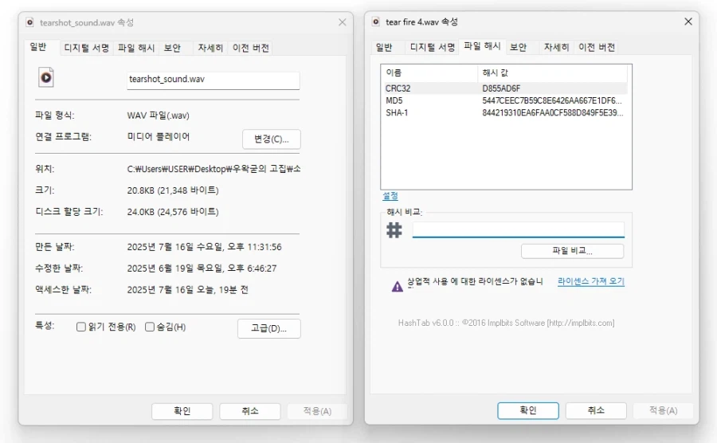The height and width of the screenshot is (443, 717).
Task: Close the tear fire 4.wav properties window
Action: click(x=688, y=22)
